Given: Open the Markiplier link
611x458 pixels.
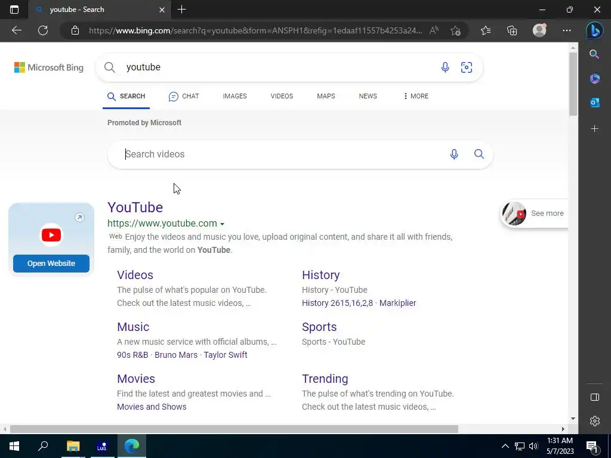Looking at the screenshot, I should (397, 303).
